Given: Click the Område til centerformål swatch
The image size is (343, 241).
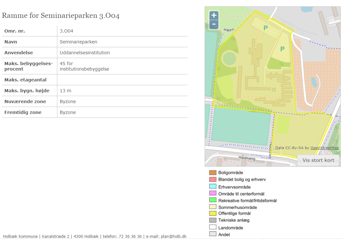Looking at the screenshot, I should coord(213,193).
